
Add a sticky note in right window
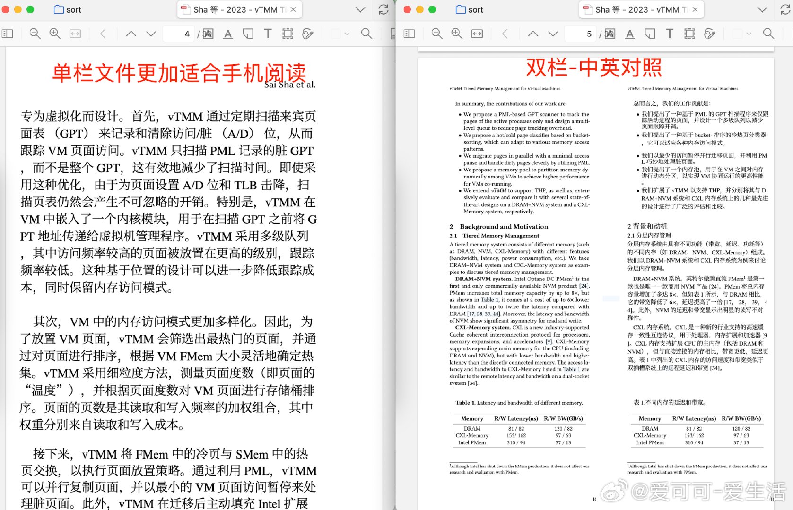(650, 34)
